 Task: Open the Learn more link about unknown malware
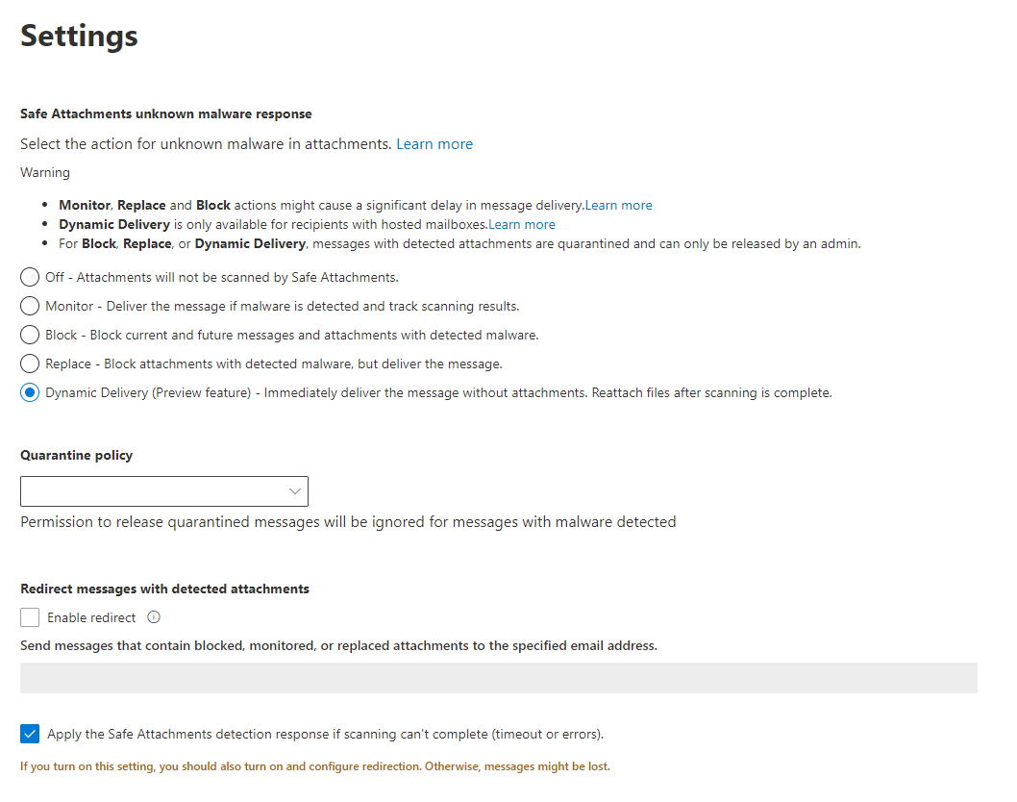coord(434,143)
